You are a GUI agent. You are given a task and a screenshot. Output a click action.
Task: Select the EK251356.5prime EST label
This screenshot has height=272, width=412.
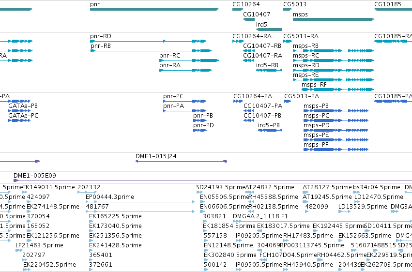[115, 236]
